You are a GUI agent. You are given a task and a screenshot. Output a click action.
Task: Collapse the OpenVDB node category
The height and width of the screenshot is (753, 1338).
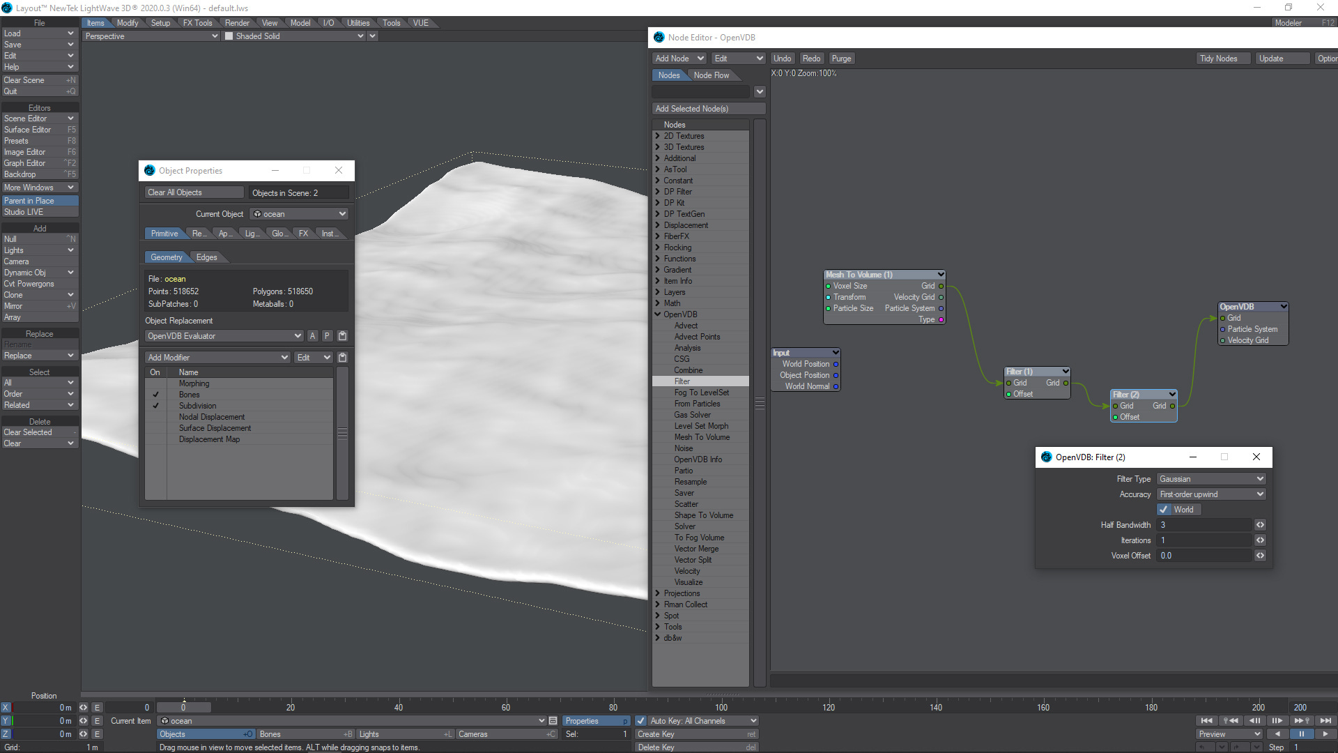click(657, 314)
